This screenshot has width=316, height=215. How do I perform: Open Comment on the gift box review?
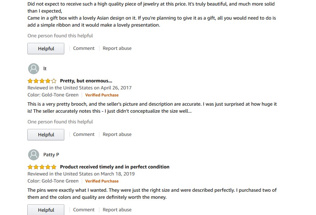click(x=84, y=48)
